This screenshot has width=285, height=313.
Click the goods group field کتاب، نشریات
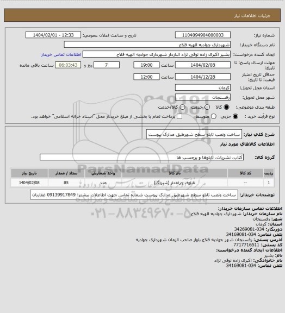[142, 157]
